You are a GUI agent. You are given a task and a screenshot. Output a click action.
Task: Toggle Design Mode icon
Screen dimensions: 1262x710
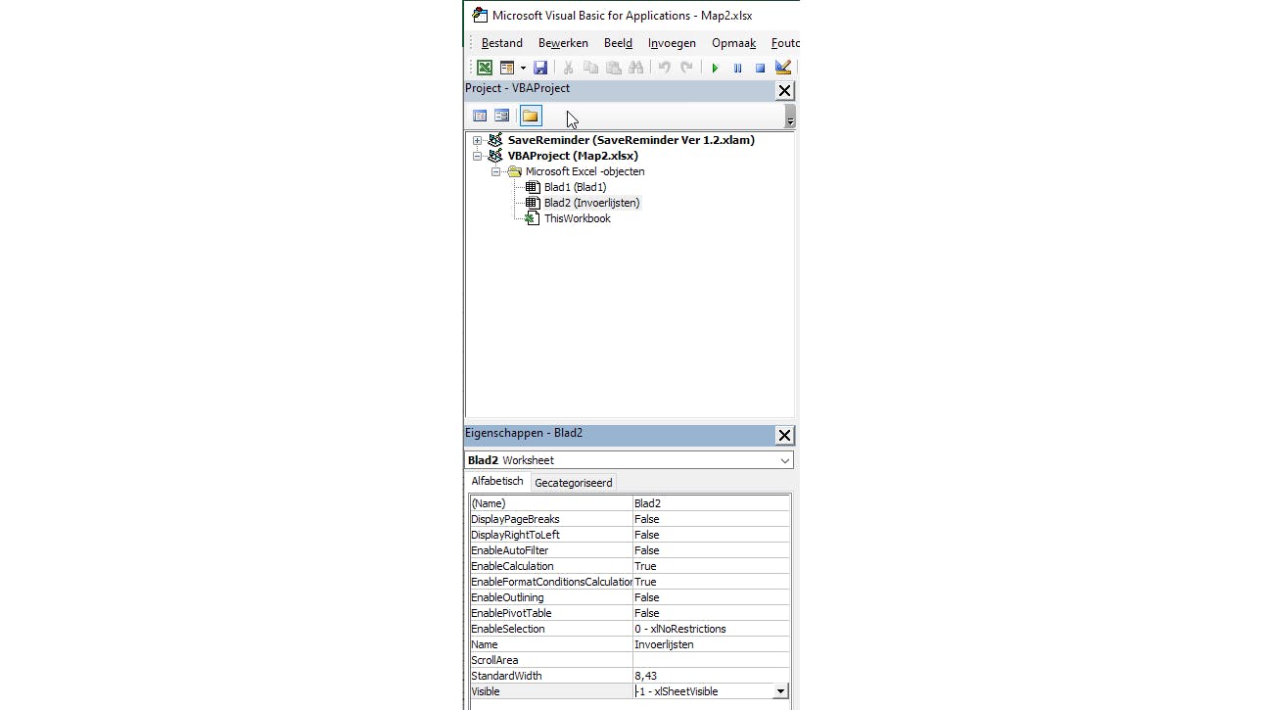(782, 68)
